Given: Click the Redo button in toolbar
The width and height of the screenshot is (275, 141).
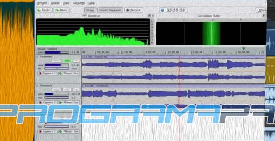Looking at the screenshot, I should 61,10.
